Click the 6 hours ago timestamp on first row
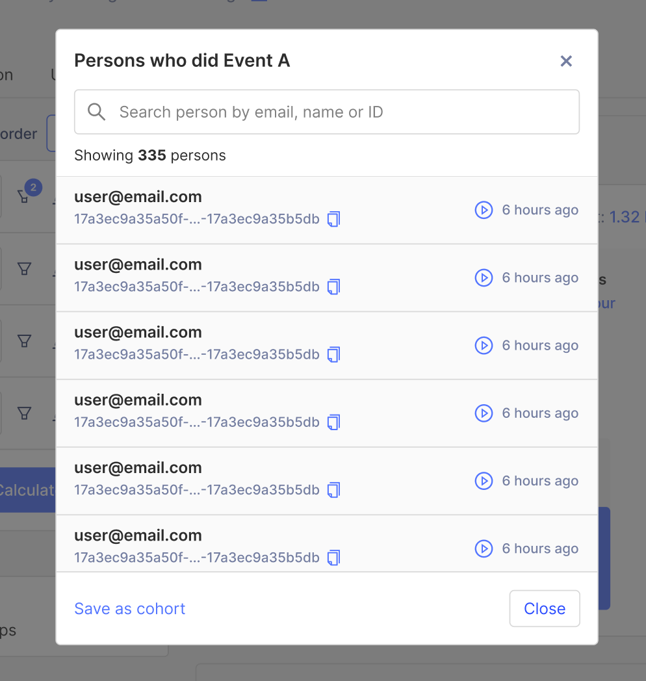The width and height of the screenshot is (646, 681). [x=539, y=210]
